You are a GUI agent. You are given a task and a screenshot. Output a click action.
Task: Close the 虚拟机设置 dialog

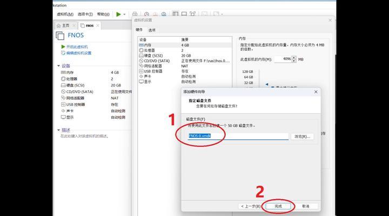(x=330, y=20)
